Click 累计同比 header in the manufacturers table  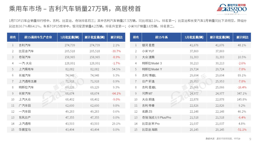pos(116,37)
